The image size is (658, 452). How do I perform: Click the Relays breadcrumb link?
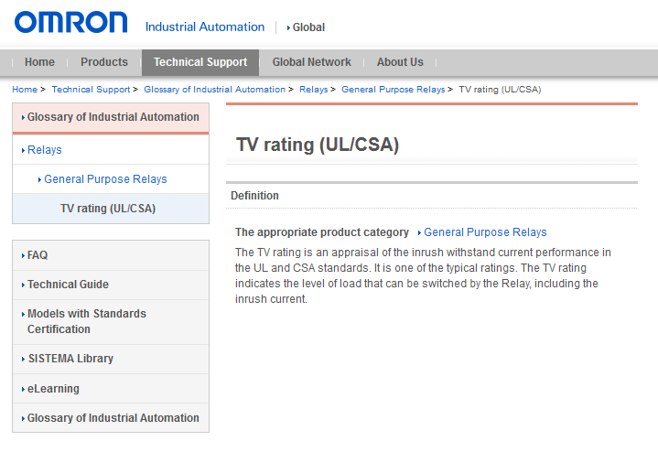point(313,90)
